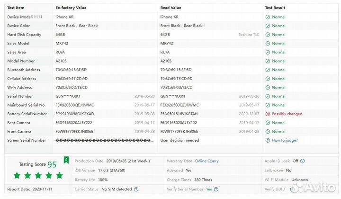
Task: Click the question mark icon beside How to judge
Action: coord(268,141)
